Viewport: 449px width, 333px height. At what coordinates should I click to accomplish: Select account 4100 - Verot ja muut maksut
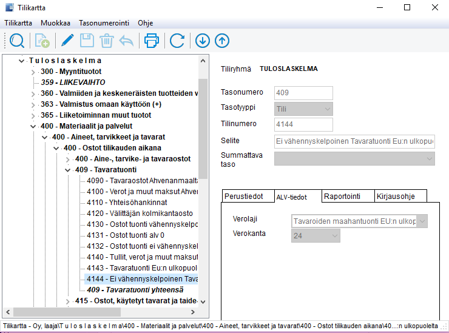point(142,192)
